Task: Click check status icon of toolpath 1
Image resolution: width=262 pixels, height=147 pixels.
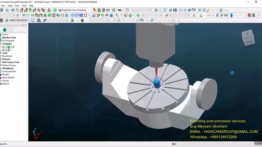Action: point(3,50)
